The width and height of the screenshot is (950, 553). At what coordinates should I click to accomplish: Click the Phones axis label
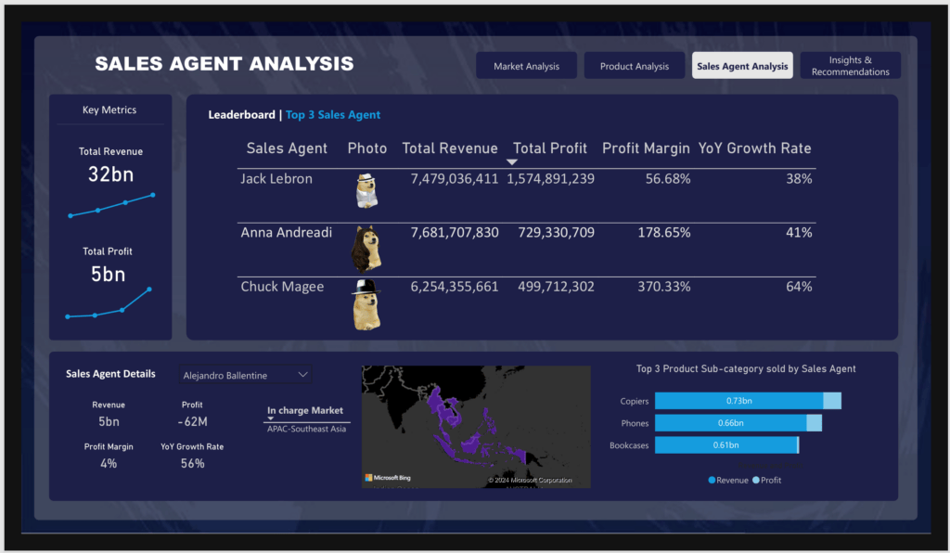click(635, 423)
